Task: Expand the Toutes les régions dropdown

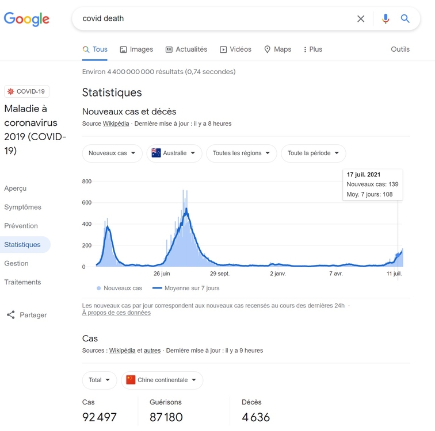Action: [241, 153]
